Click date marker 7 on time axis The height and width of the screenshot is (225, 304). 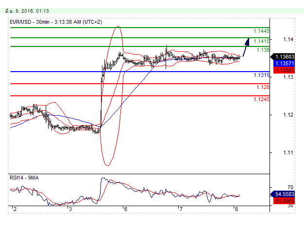pos(181,209)
